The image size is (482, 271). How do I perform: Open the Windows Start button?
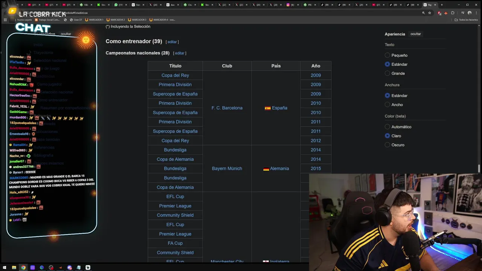5,268
